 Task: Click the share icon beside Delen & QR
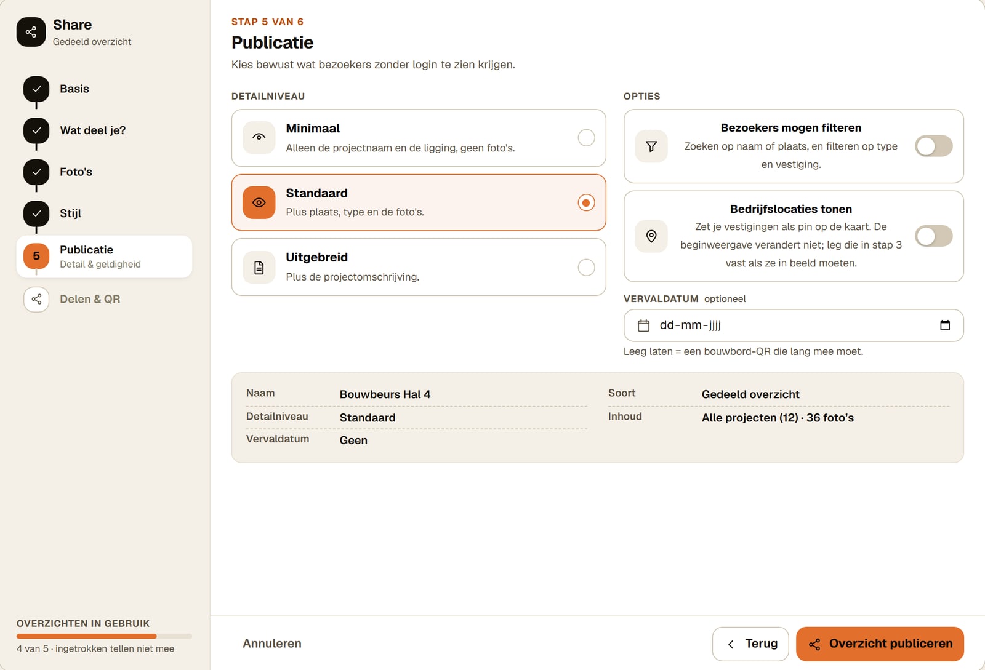tap(36, 300)
